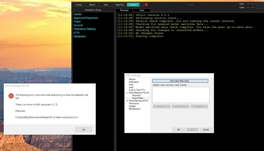Open the Flight Plan window
Viewport: 264px width, 151px height.
(119, 5)
